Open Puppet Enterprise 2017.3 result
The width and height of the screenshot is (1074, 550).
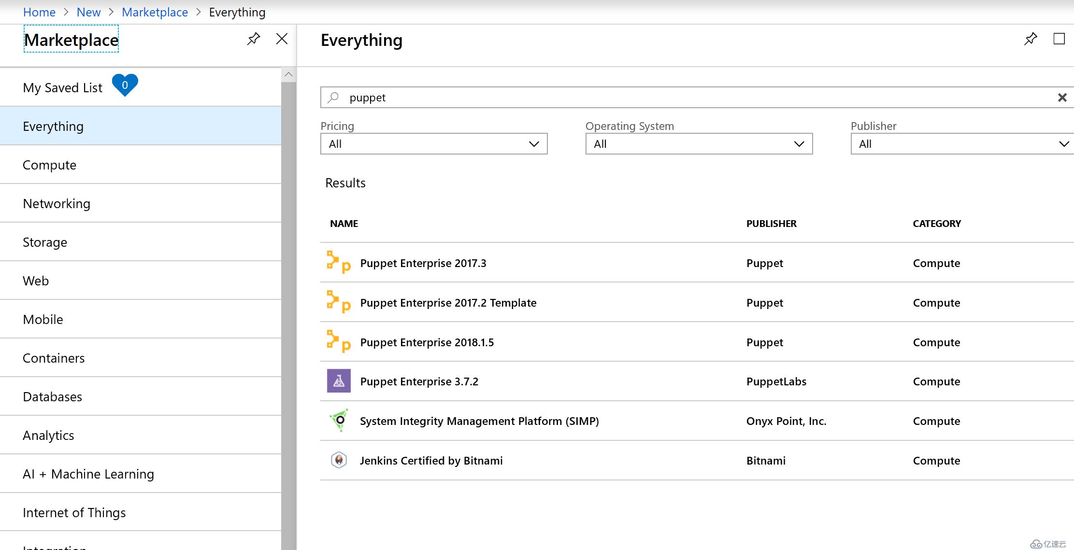[422, 262]
